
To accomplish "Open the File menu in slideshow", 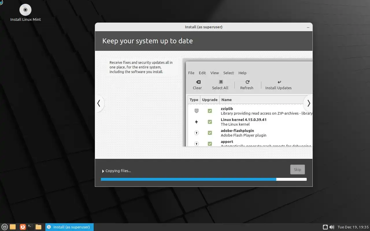I will [191, 73].
